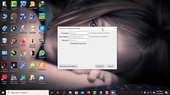Close the Set Up Email Account dialog
Viewport: 170px width, 95px height.
click(x=115, y=28)
